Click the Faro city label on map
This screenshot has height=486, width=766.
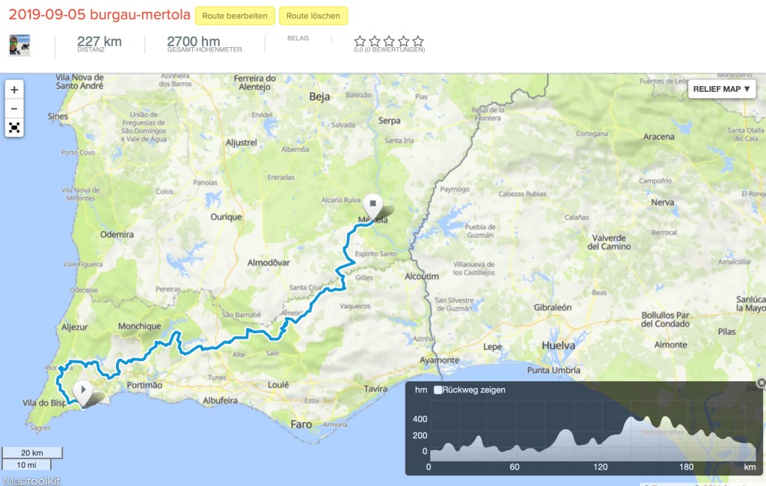point(301,424)
